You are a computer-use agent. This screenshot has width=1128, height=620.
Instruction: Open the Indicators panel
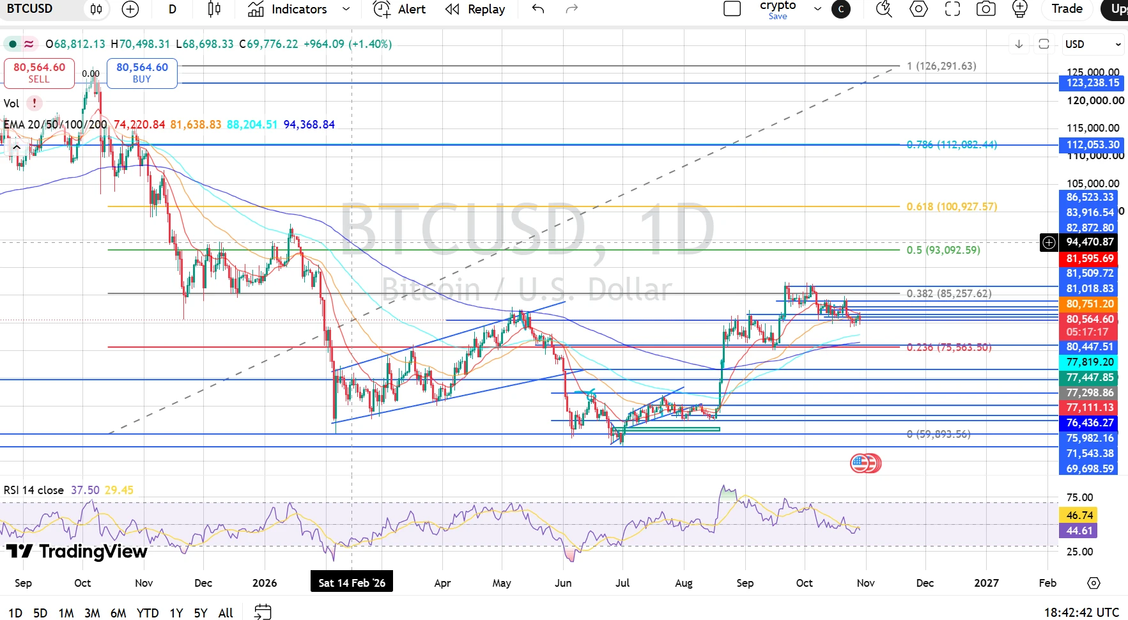[x=288, y=9]
